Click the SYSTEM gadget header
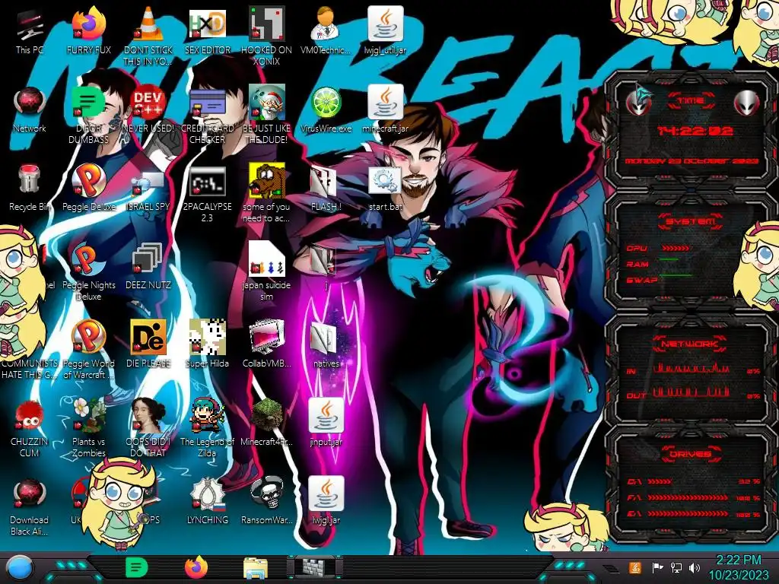Viewport: 779px width, 584px height. (691, 221)
